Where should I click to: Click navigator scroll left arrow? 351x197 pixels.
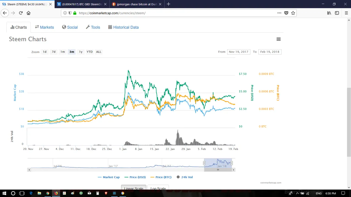[29, 170]
